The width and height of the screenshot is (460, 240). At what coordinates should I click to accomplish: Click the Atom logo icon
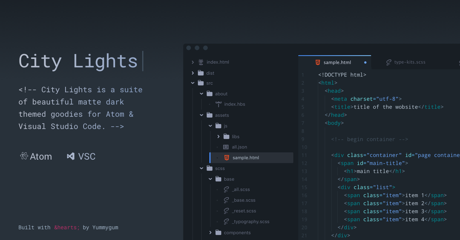point(24,156)
